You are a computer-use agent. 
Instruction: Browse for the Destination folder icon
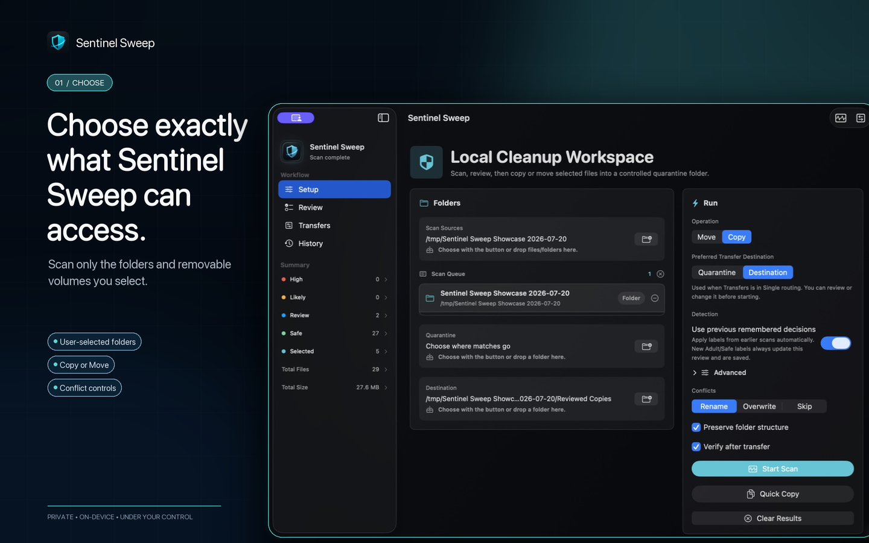[646, 399]
